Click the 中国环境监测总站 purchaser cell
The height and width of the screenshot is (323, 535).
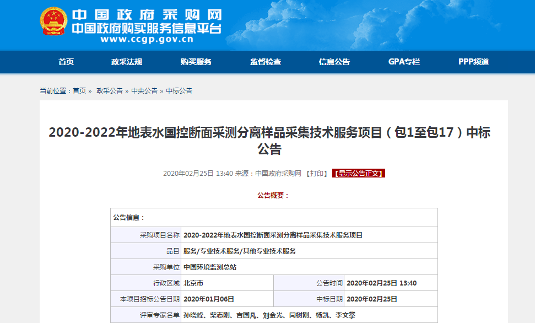click(x=210, y=267)
